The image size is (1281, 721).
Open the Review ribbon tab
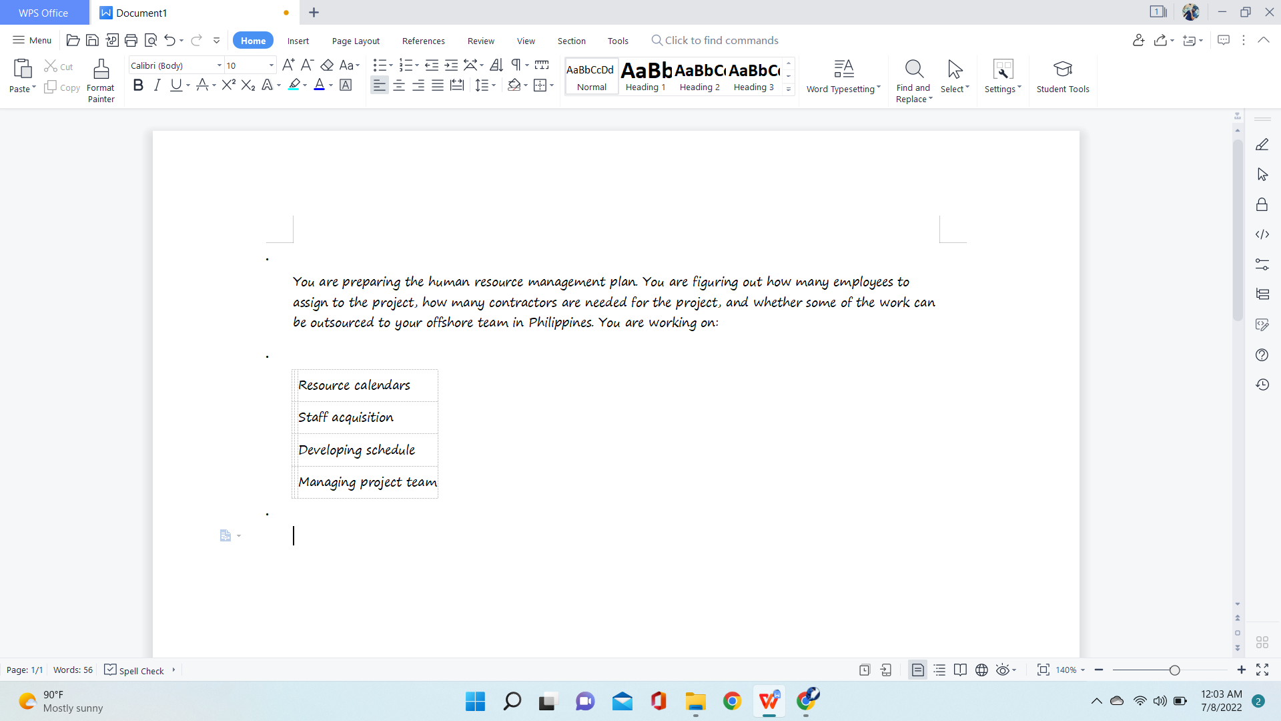[480, 41]
